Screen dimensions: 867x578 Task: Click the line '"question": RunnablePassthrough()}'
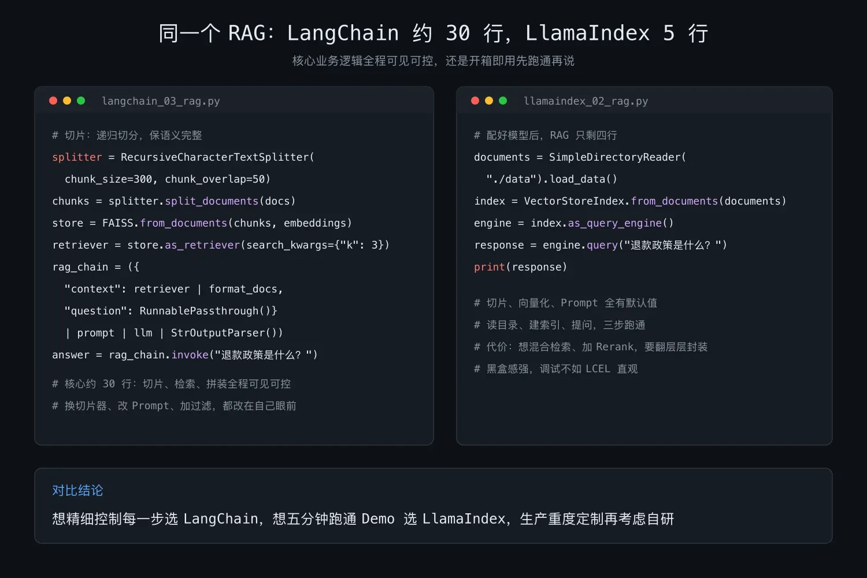click(x=171, y=311)
